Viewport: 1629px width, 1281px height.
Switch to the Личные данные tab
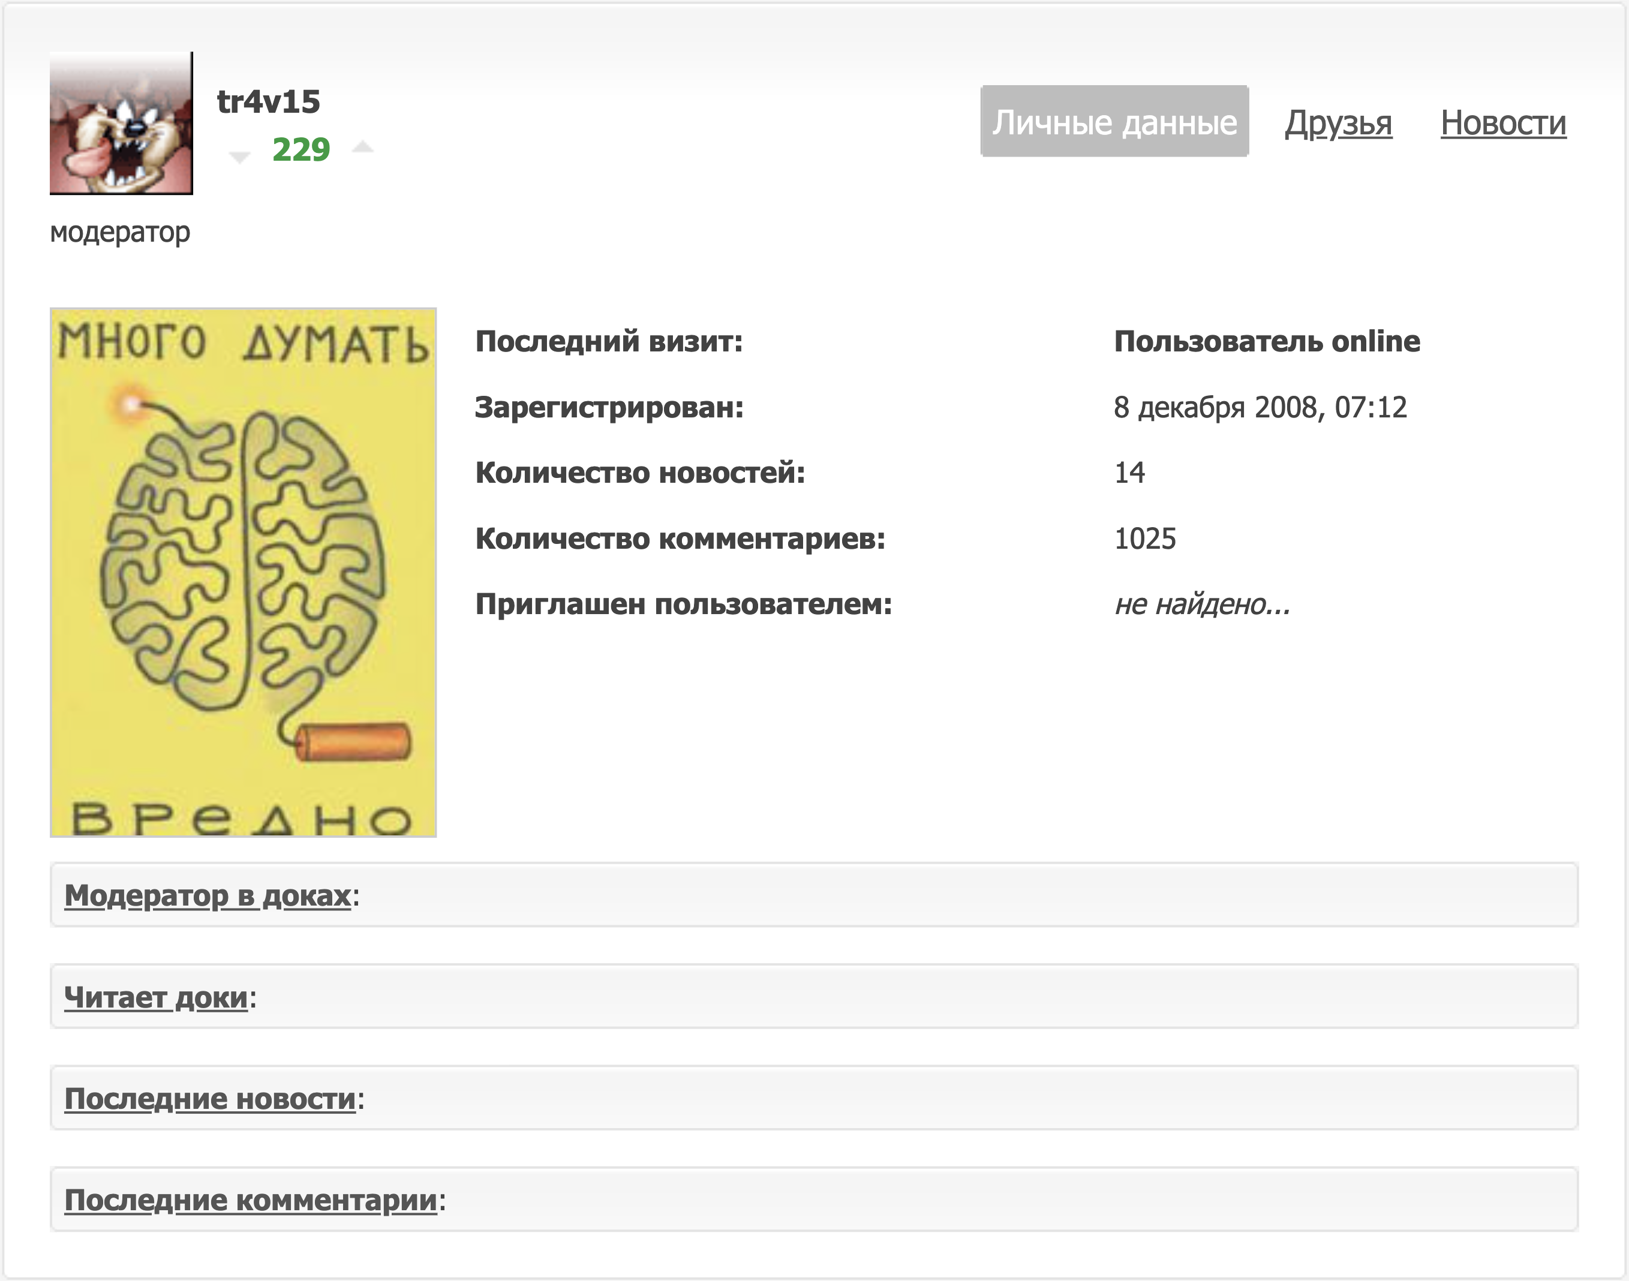coord(1114,122)
